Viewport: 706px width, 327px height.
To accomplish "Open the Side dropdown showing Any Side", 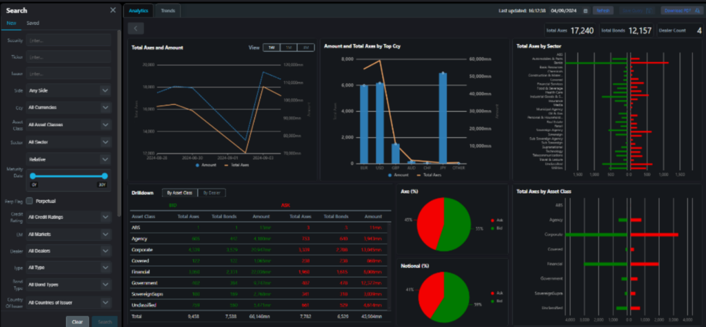I will (x=68, y=90).
